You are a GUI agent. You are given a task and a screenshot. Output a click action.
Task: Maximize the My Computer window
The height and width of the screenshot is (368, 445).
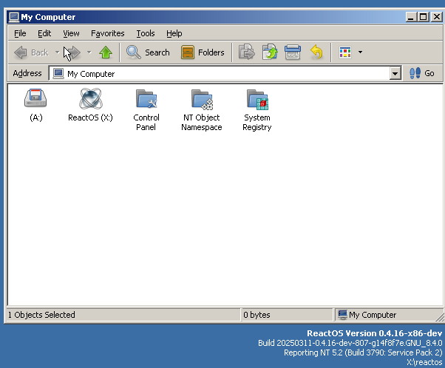click(x=423, y=17)
